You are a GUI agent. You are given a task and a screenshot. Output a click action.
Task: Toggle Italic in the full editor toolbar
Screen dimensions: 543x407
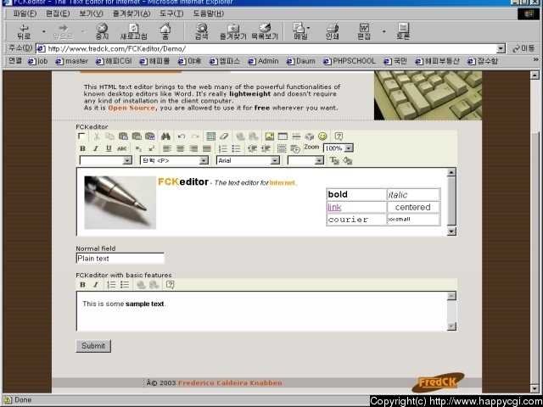tap(96, 148)
